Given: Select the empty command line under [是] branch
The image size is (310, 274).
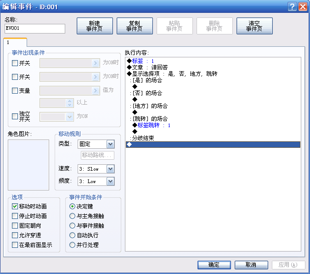Looking at the screenshot, I should click(x=213, y=87).
